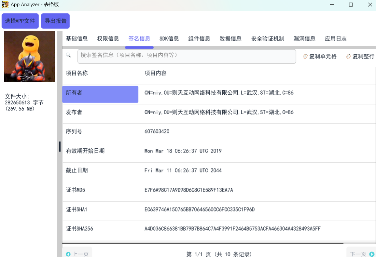The image size is (376, 257).
Task: Activate the 复制单元格 copy function
Action: [323, 56]
